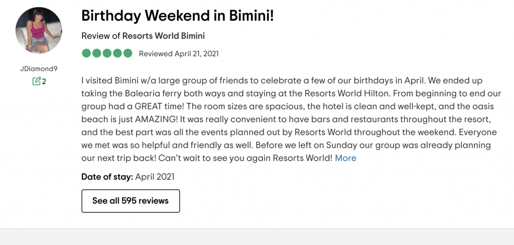Click the Reviewed April 21, 2021 date
This screenshot has height=245, width=514.
179,54
